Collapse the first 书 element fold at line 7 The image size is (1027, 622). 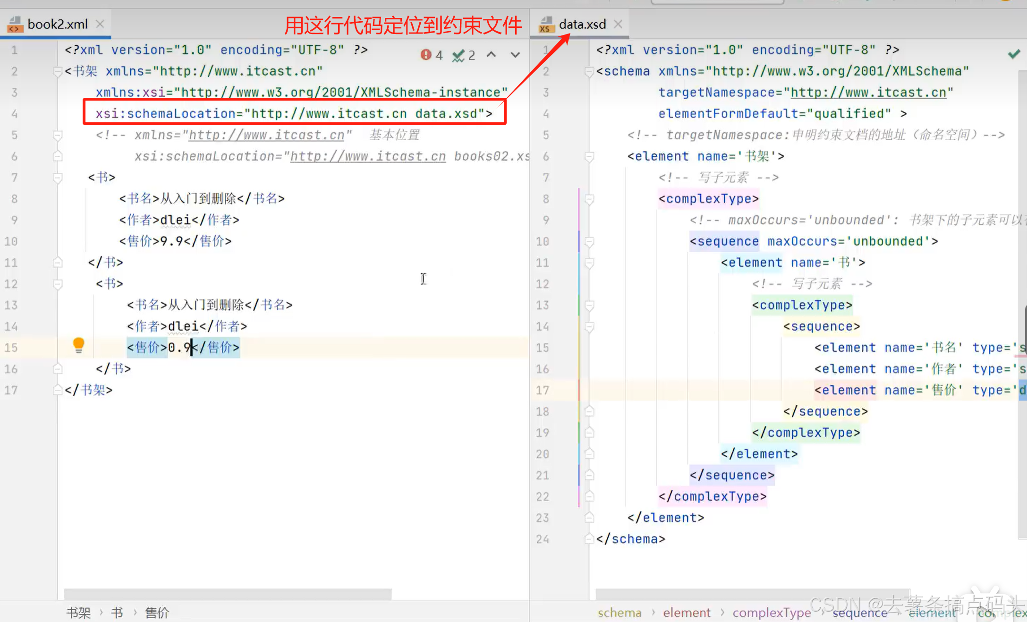58,178
